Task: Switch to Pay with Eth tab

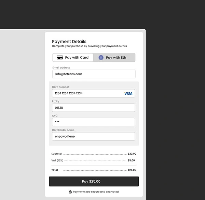Action: click(114, 58)
